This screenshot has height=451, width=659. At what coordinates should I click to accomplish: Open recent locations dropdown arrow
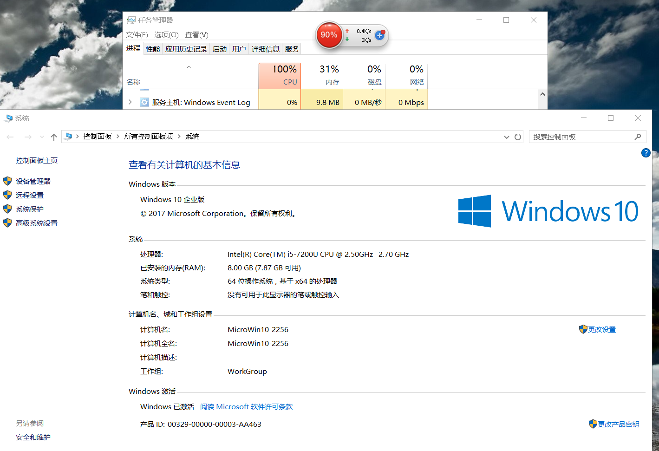pos(42,137)
